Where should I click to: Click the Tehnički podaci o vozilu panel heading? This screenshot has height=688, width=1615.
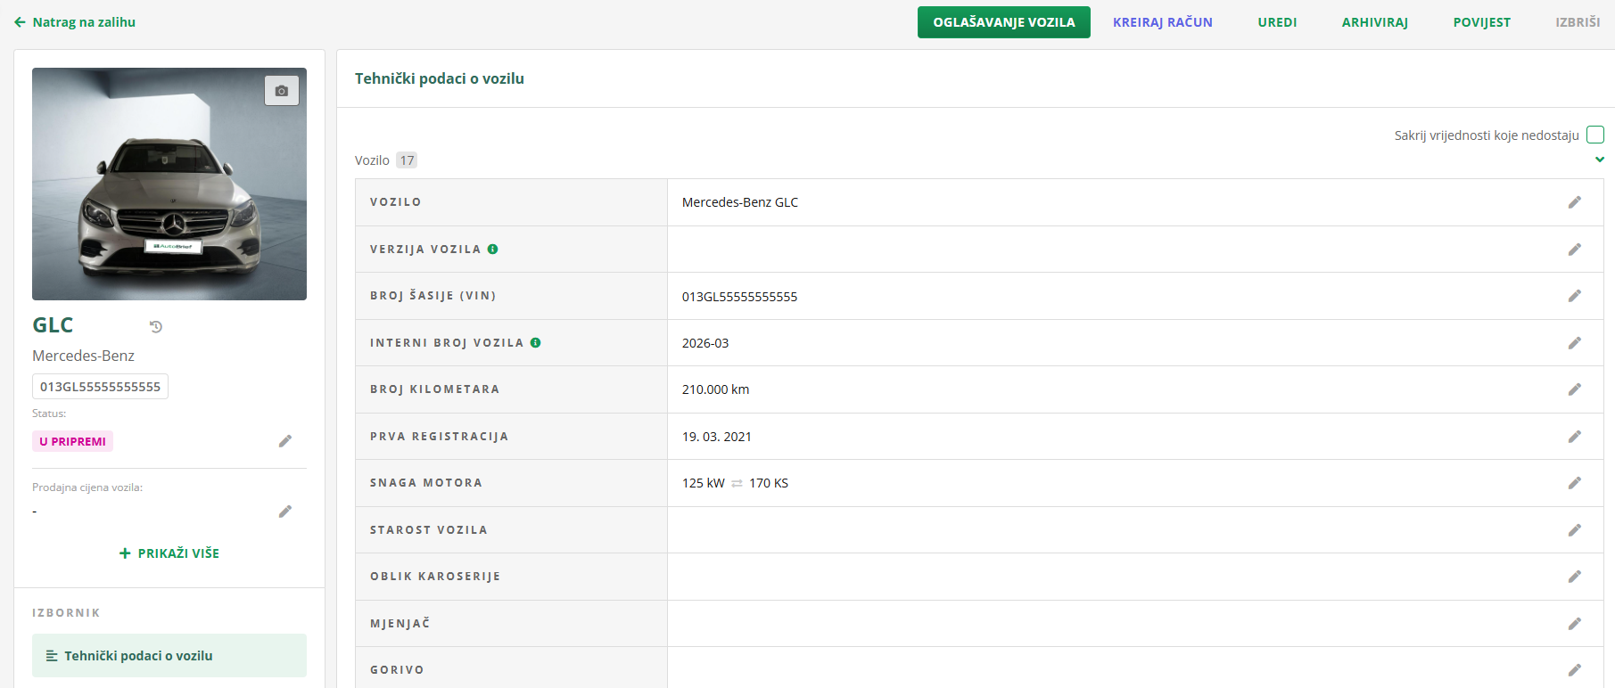440,78
